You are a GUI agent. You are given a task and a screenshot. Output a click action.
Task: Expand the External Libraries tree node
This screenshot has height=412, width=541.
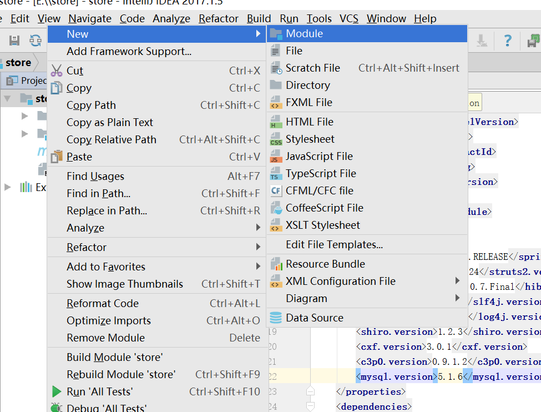coord(7,187)
